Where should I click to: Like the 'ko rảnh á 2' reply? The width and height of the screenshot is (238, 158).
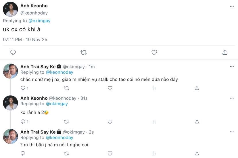coord(110,122)
